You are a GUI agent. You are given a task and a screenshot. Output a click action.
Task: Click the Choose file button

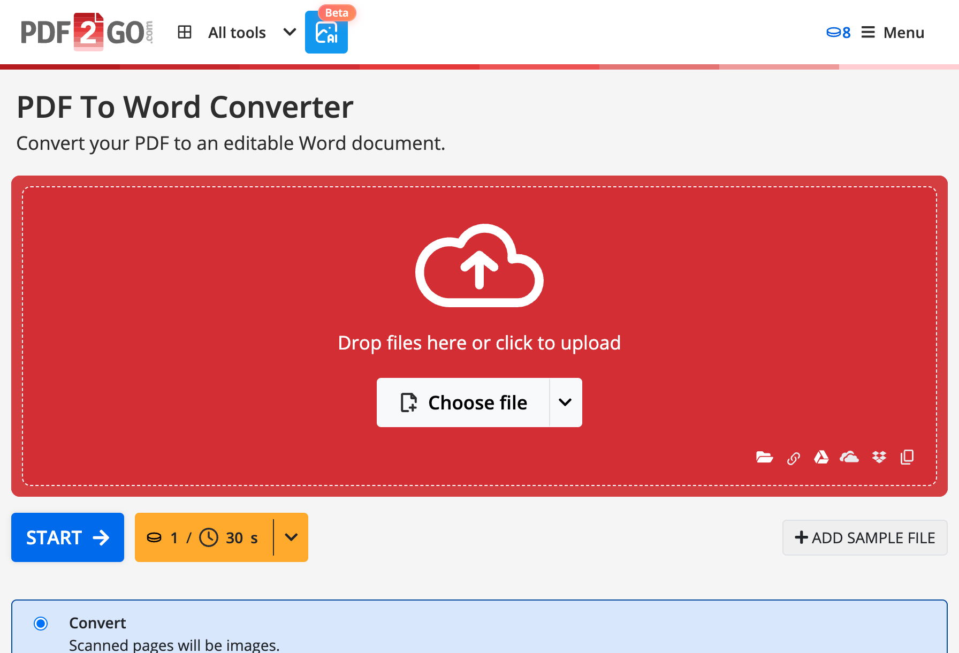pos(463,403)
